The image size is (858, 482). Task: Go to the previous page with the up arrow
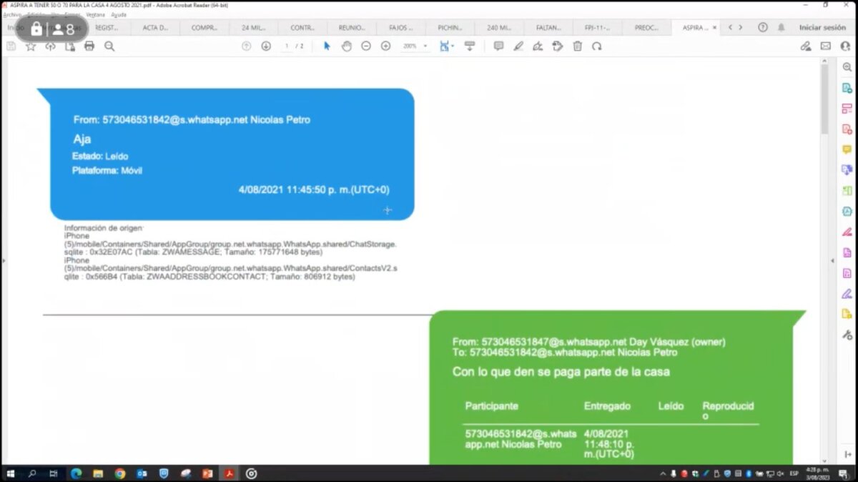pos(247,46)
